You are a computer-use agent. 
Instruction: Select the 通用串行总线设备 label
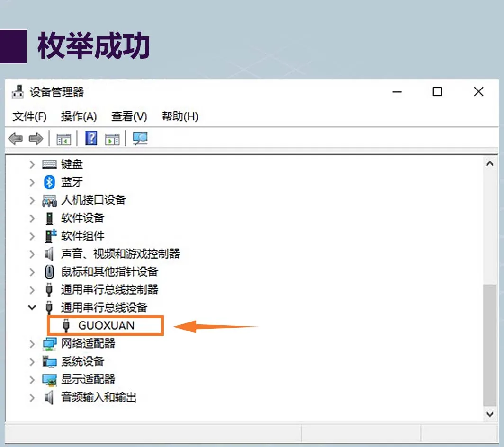104,308
